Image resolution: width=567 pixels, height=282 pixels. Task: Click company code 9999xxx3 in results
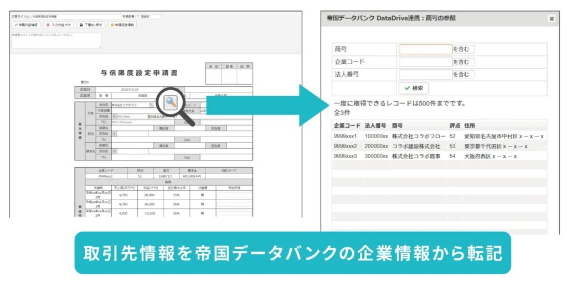tap(346, 156)
